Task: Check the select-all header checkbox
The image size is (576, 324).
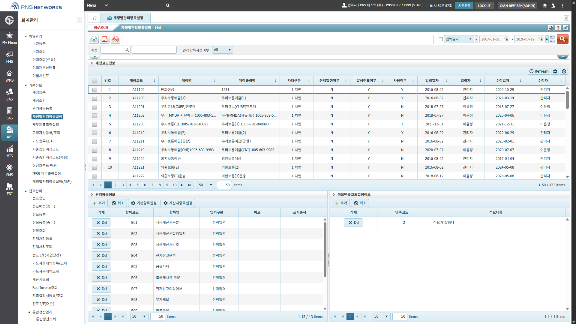Action: point(94,81)
